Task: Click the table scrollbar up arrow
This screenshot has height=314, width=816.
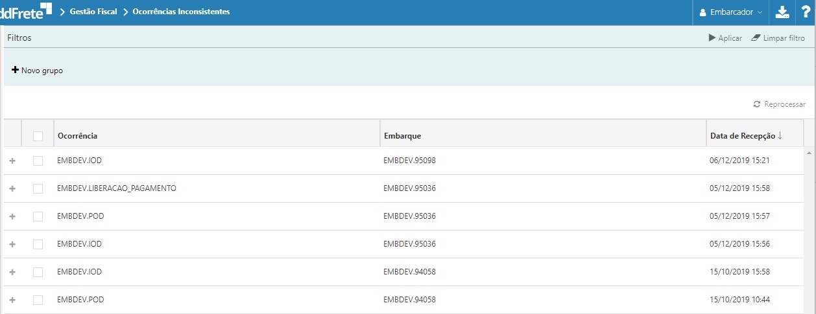Action: click(808, 153)
